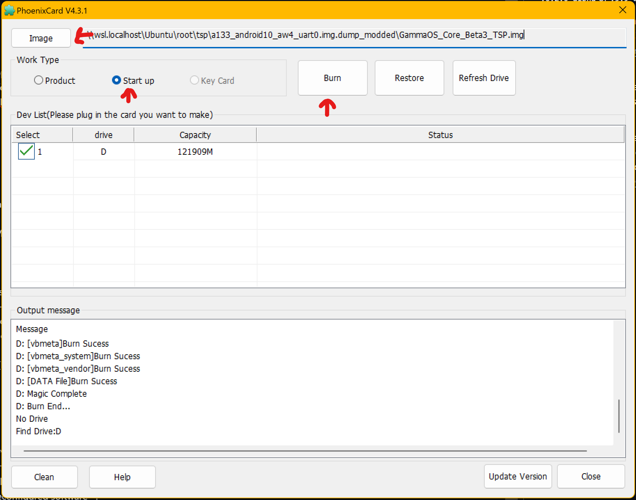Sort by the Capacity column header
Image resolution: width=636 pixels, height=500 pixels.
[x=195, y=135]
